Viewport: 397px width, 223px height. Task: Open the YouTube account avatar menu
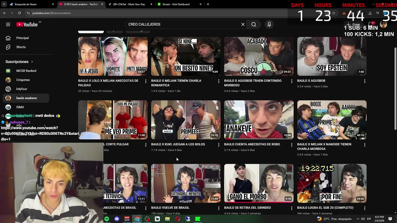(384, 24)
